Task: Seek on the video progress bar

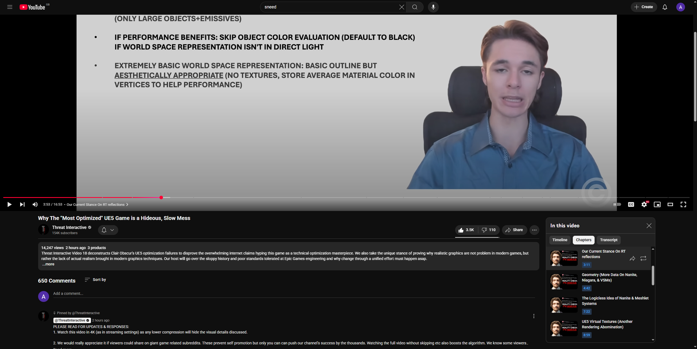Action: [x=346, y=197]
